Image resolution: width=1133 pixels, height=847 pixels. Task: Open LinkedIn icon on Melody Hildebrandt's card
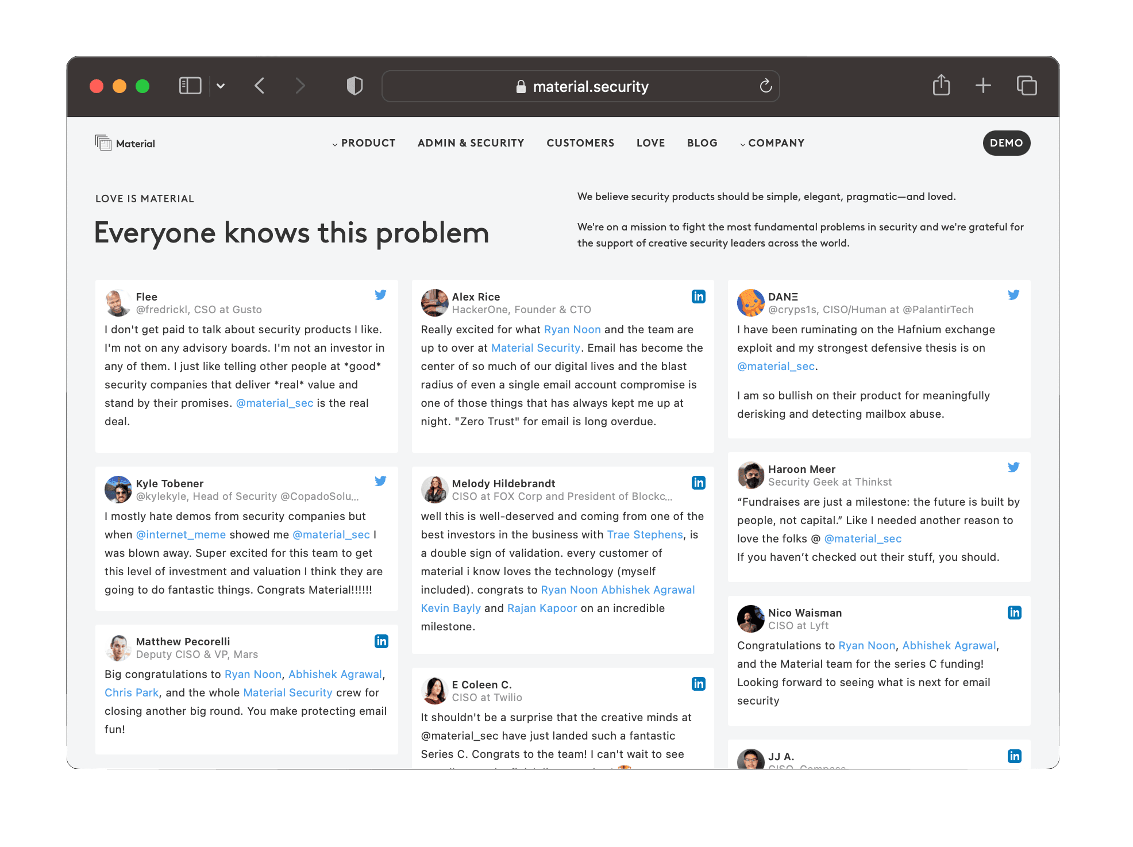pos(699,483)
